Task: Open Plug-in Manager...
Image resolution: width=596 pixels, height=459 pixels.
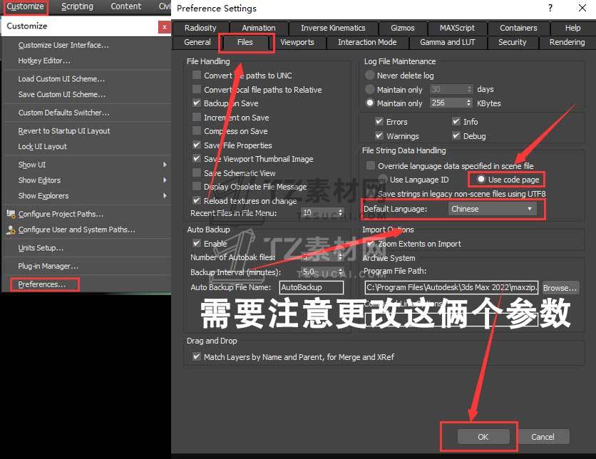Action: 48,266
